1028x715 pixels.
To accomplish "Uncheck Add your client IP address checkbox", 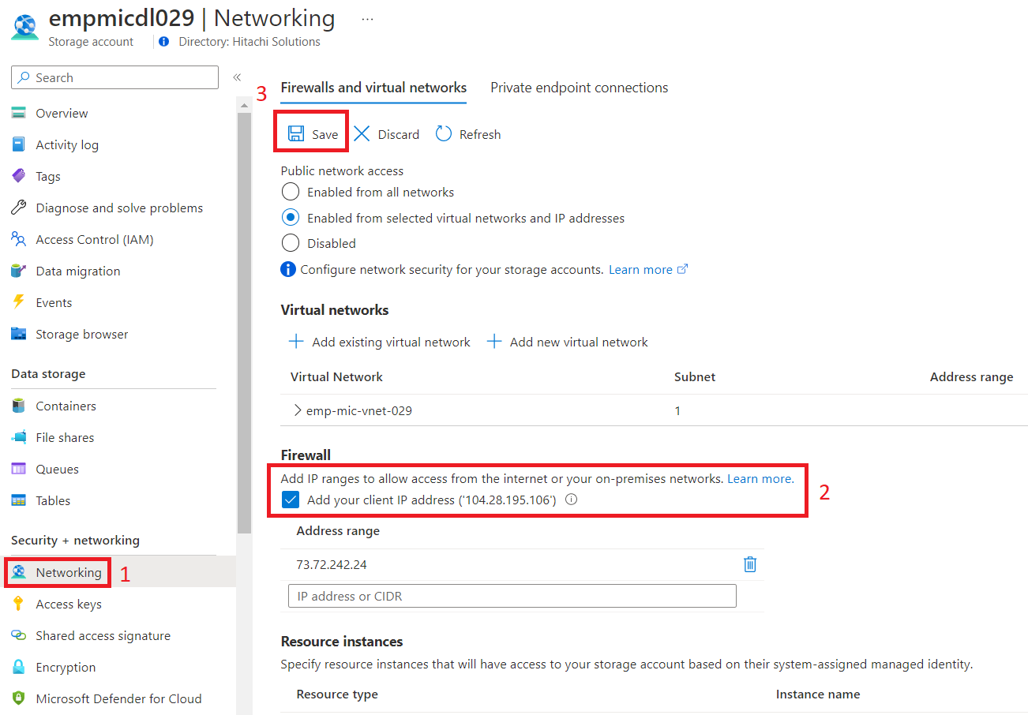I will click(291, 500).
